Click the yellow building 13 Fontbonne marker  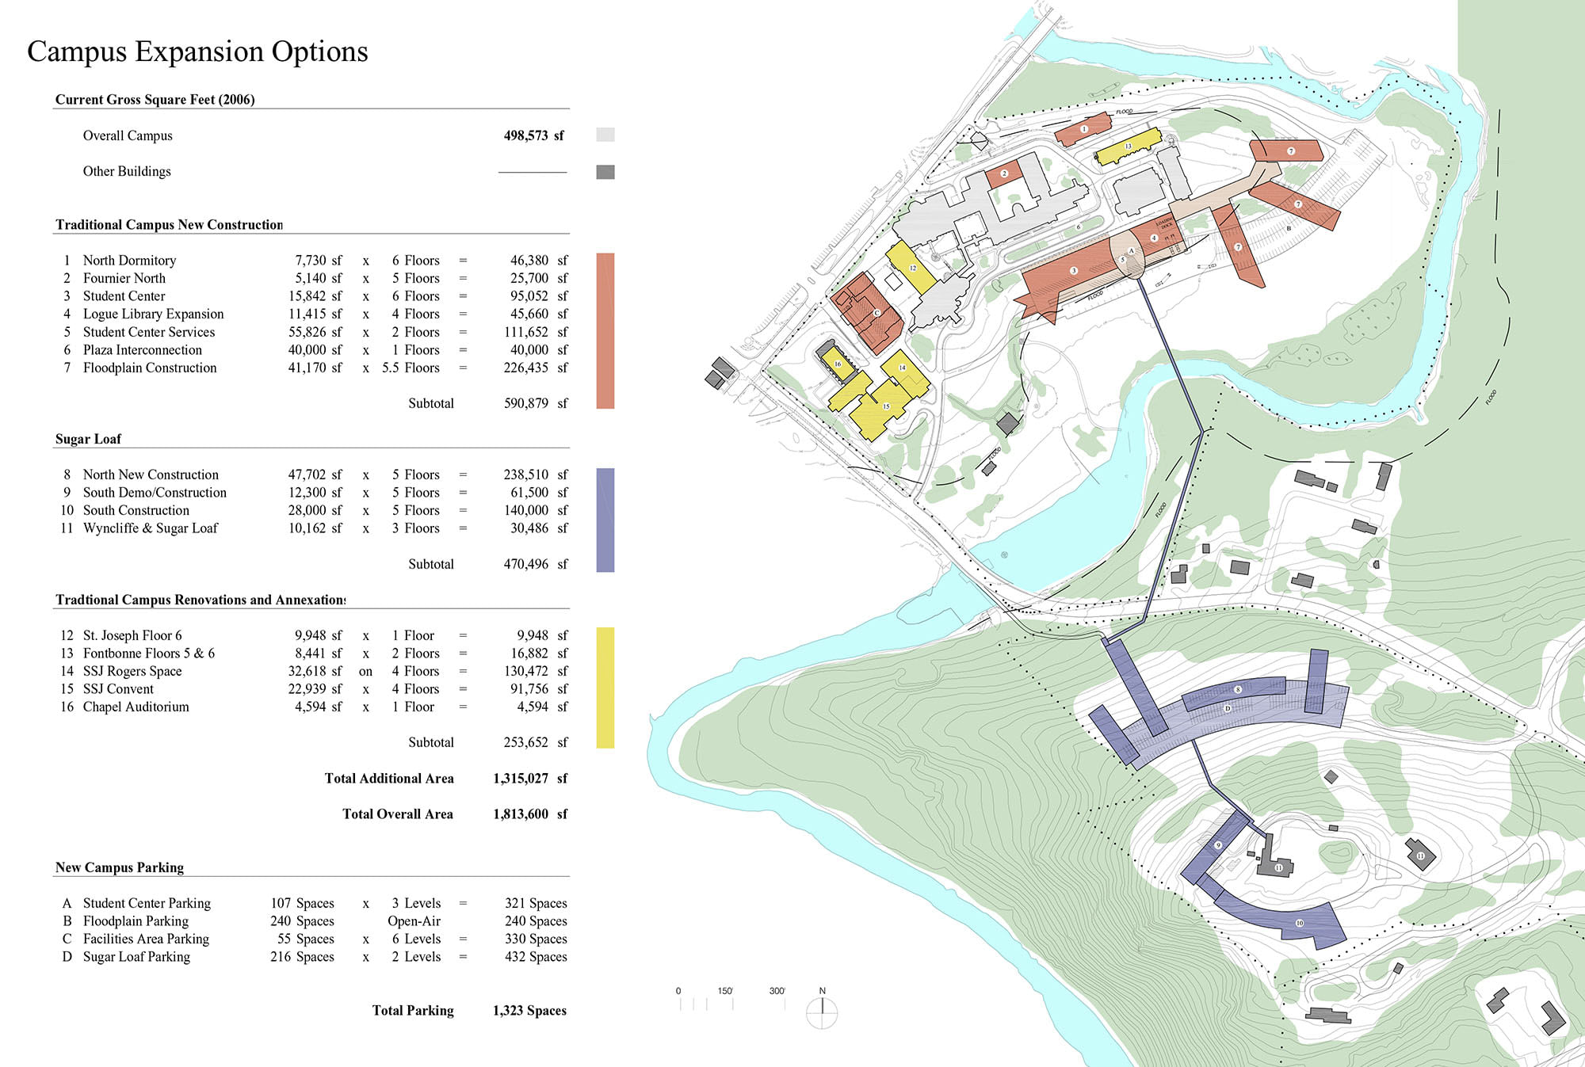(x=1129, y=147)
